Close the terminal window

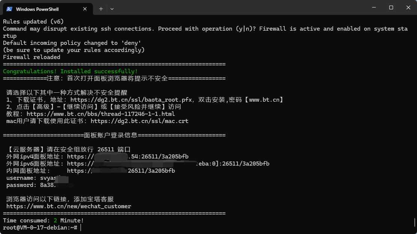click(x=408, y=7)
